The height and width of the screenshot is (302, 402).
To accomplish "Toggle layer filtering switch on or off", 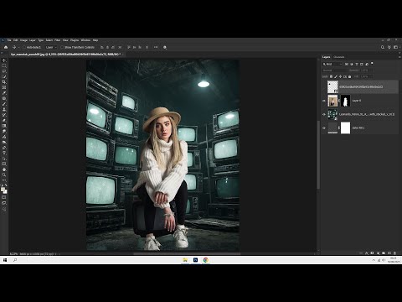I will [372, 64].
